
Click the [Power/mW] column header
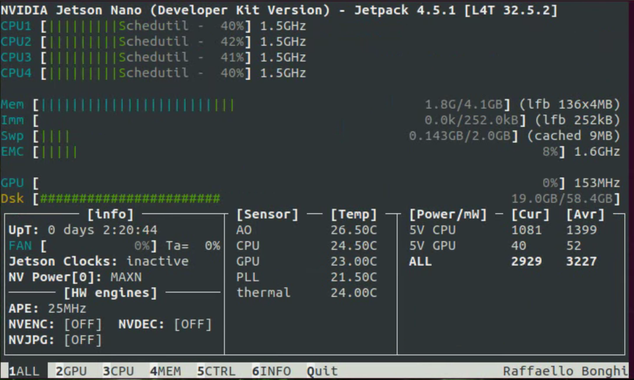pyautogui.click(x=448, y=215)
